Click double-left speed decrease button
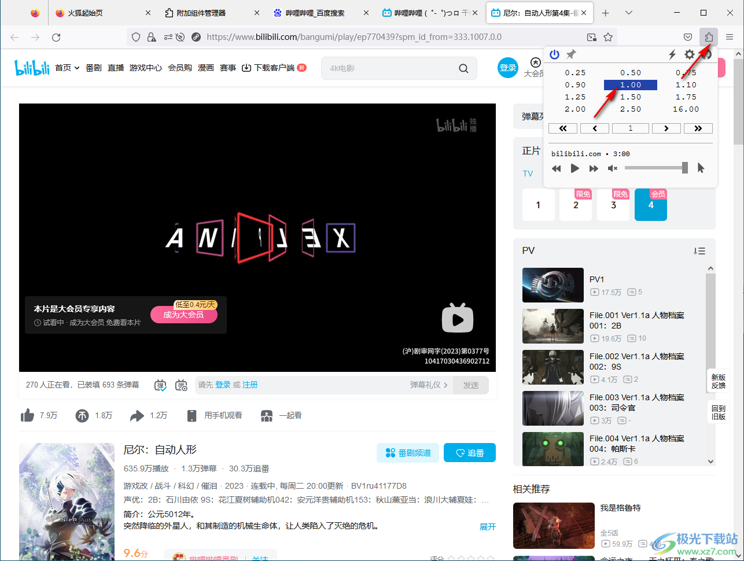Image resolution: width=744 pixels, height=561 pixels. 563,128
